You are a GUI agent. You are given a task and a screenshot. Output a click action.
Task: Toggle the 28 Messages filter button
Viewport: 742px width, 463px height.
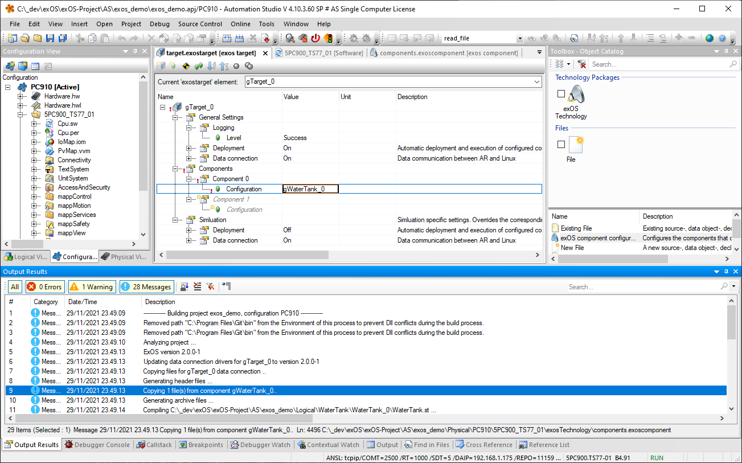[x=146, y=286]
